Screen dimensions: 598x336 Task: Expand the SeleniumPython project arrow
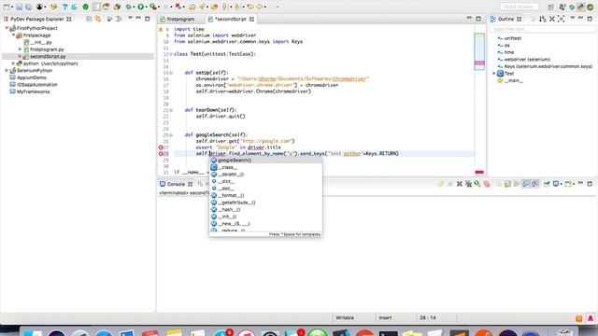tap(7, 71)
